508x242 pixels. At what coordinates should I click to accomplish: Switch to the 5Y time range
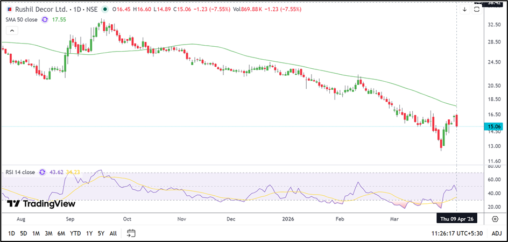click(100, 233)
